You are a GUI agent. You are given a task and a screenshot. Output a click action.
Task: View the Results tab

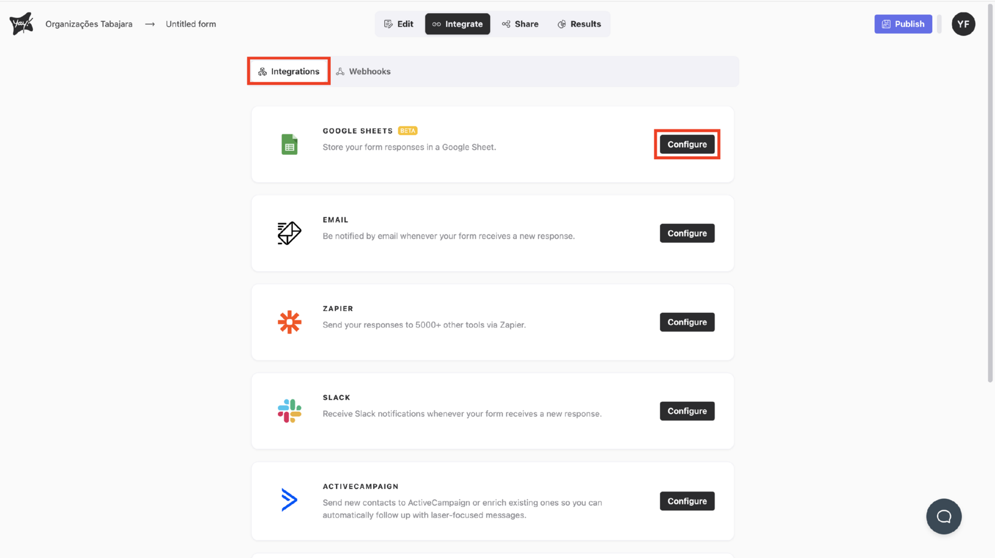point(579,24)
